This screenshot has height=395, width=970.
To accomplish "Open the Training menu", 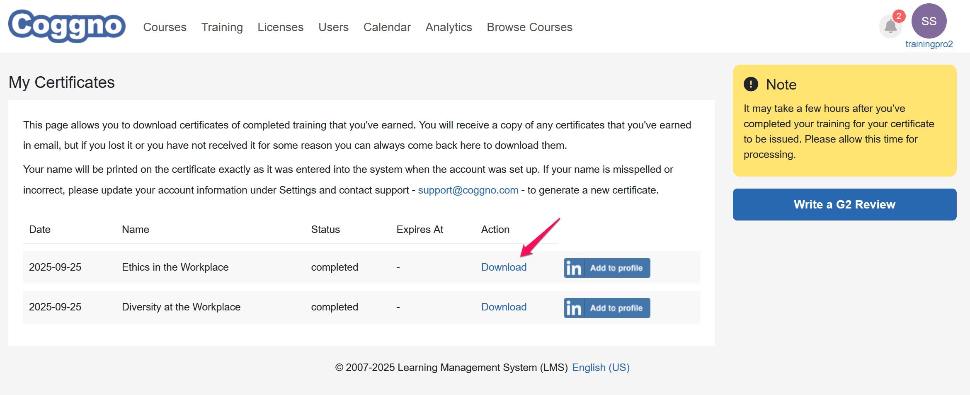I will coord(222,27).
